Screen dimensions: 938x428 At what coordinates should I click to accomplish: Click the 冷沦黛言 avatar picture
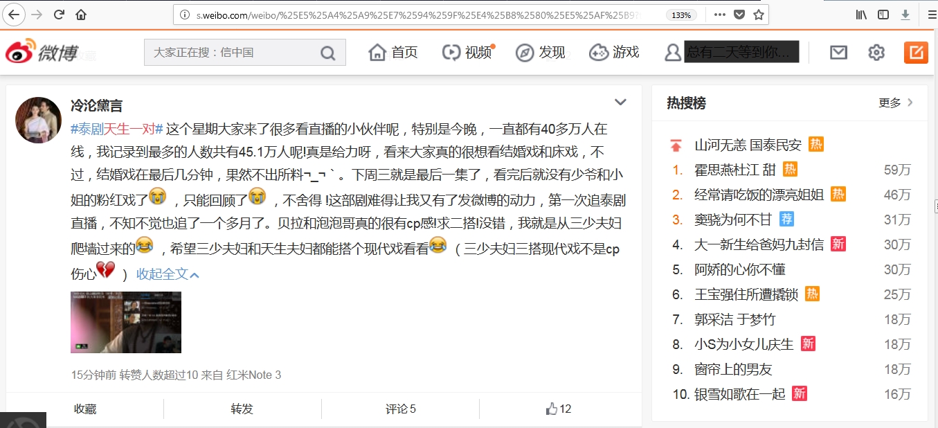click(x=39, y=120)
